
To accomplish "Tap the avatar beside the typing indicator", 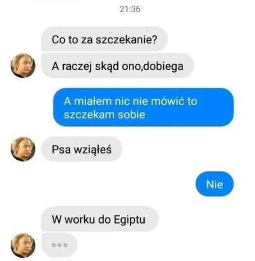I will click(x=23, y=246).
